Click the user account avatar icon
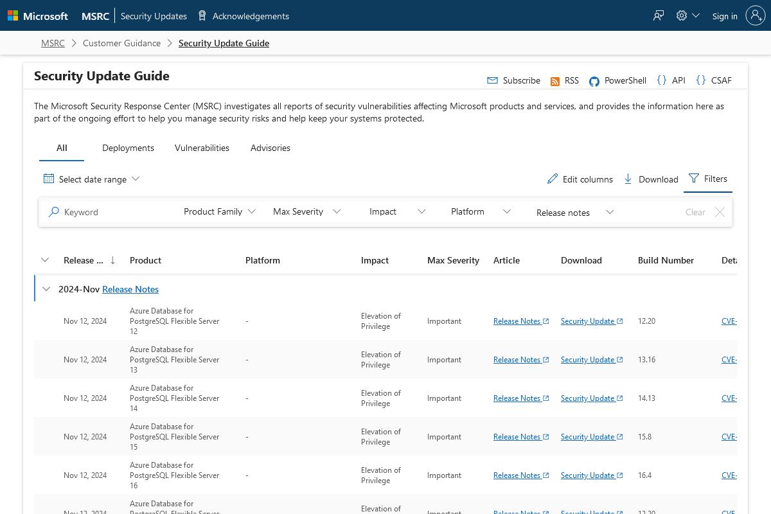This screenshot has height=514, width=771. click(x=756, y=15)
